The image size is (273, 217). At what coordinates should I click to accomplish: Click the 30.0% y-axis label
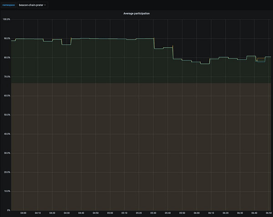[7, 153]
